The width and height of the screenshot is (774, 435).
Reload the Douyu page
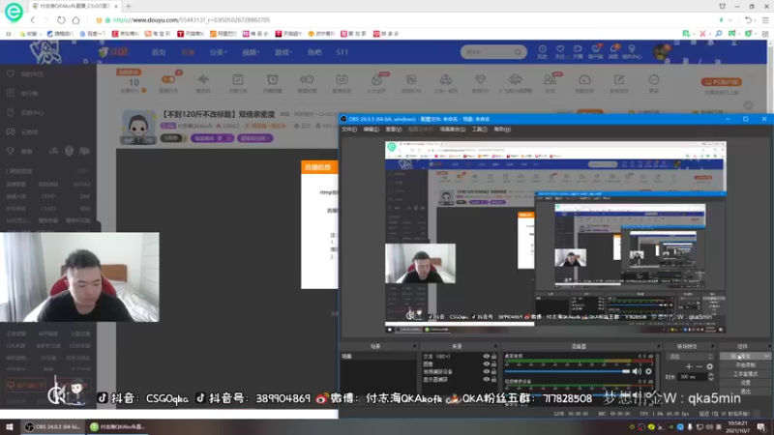click(61, 20)
